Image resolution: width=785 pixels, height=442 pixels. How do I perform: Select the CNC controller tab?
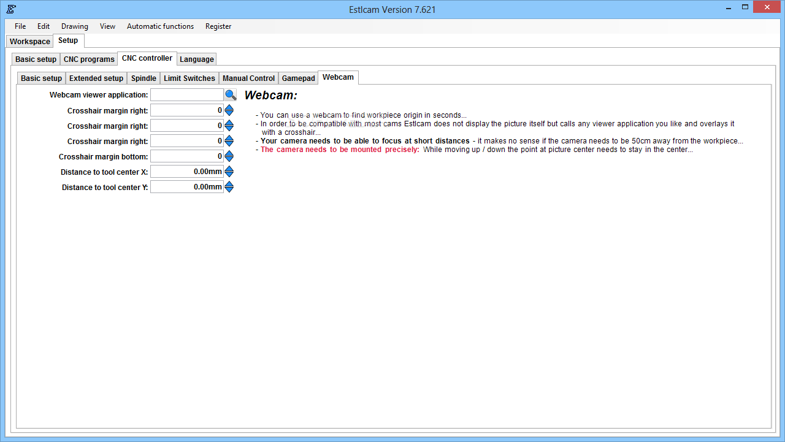147,58
